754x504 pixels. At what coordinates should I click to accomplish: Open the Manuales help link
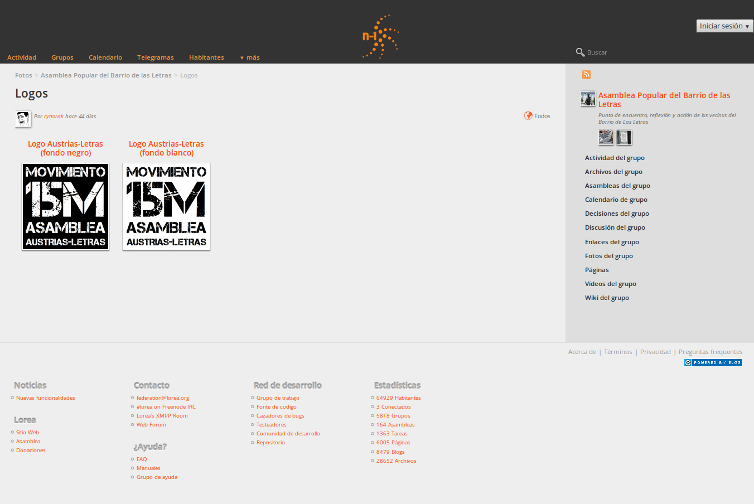[148, 468]
